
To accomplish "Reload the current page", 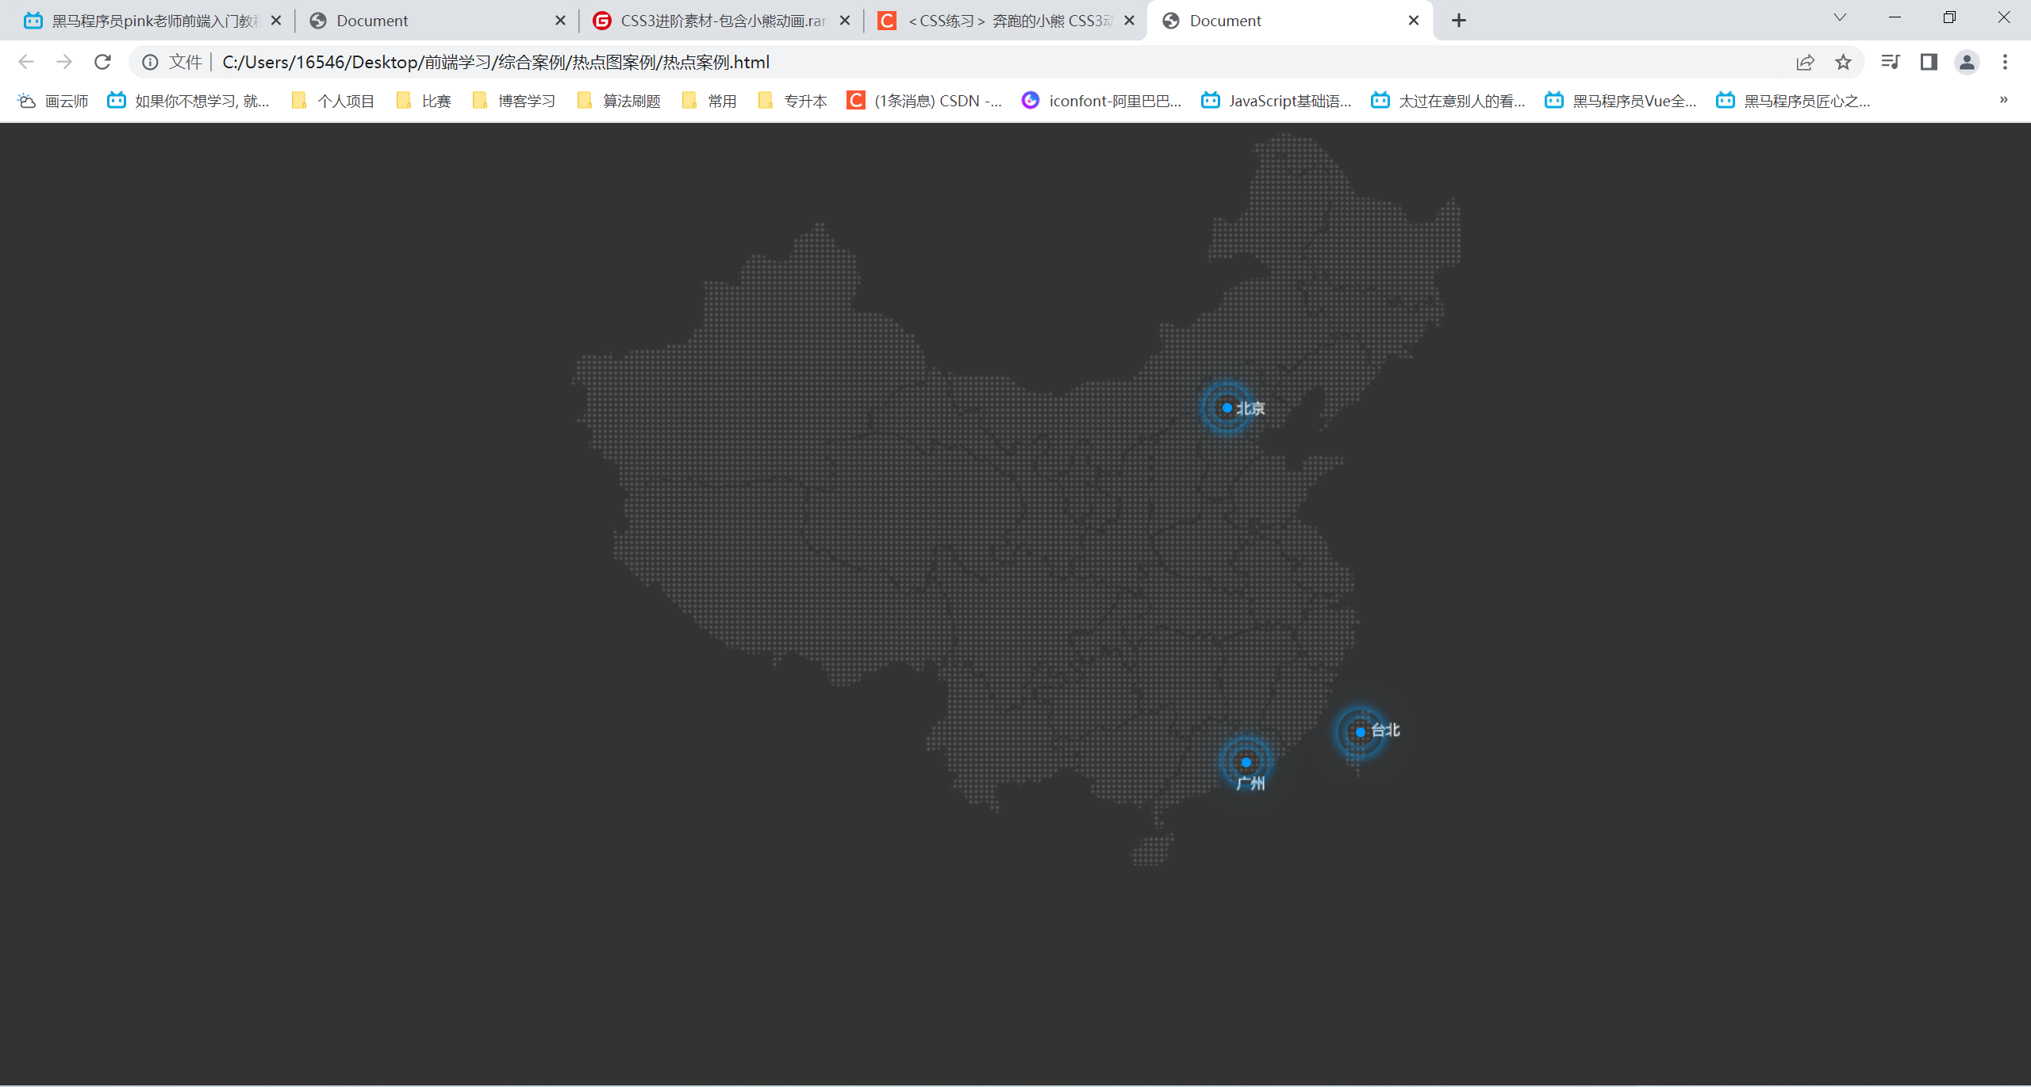I will point(102,62).
